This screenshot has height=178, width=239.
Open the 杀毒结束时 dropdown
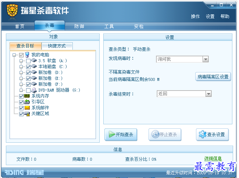(208, 94)
